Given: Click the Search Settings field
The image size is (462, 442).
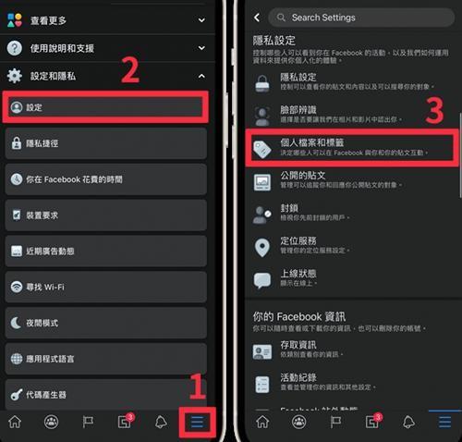Looking at the screenshot, I should pos(361,18).
